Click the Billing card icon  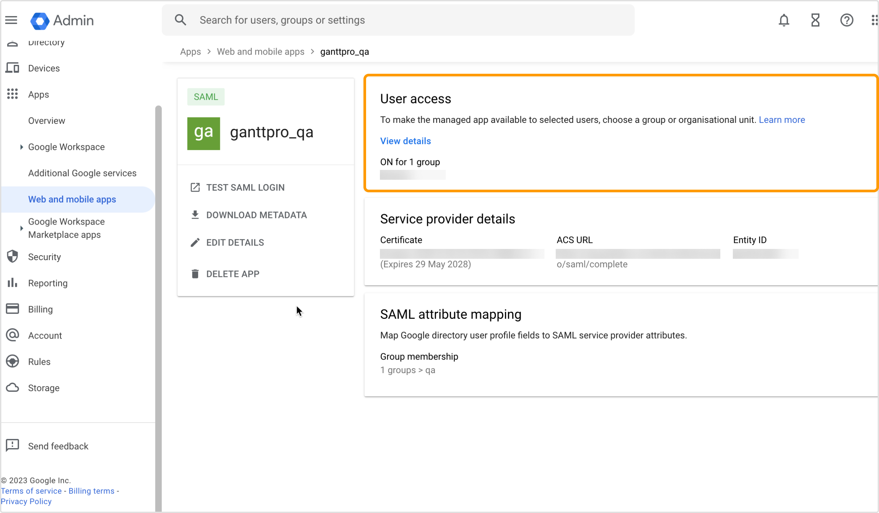[13, 309]
